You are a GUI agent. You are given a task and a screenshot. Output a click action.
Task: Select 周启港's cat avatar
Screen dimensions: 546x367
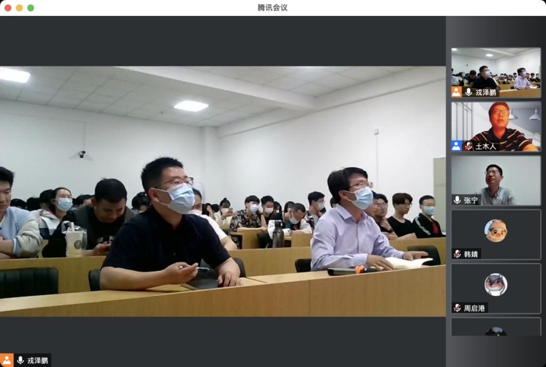pos(496,284)
